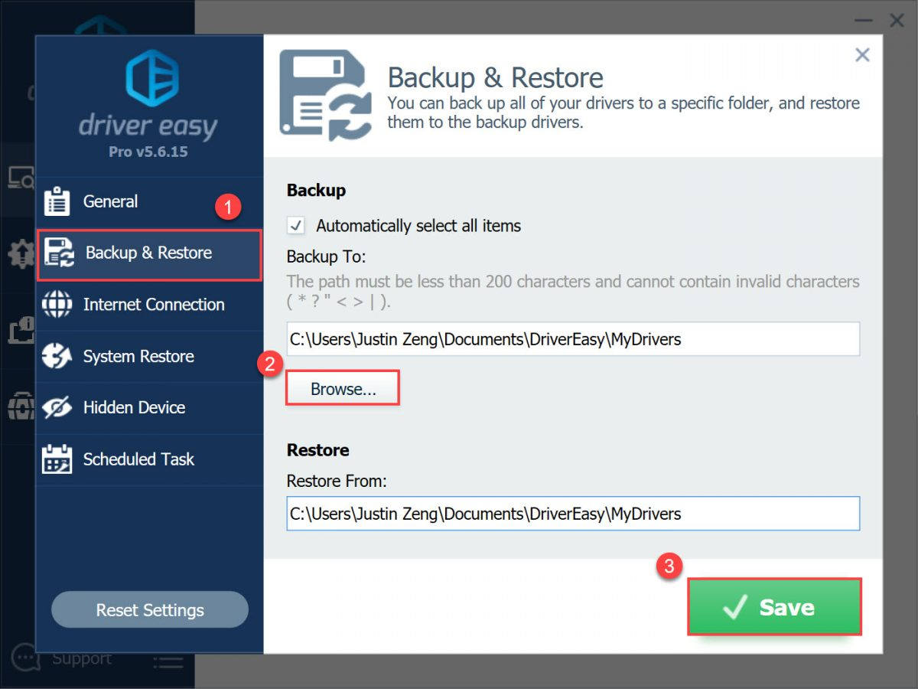Save the backup settings
The image size is (918, 689).
(774, 607)
